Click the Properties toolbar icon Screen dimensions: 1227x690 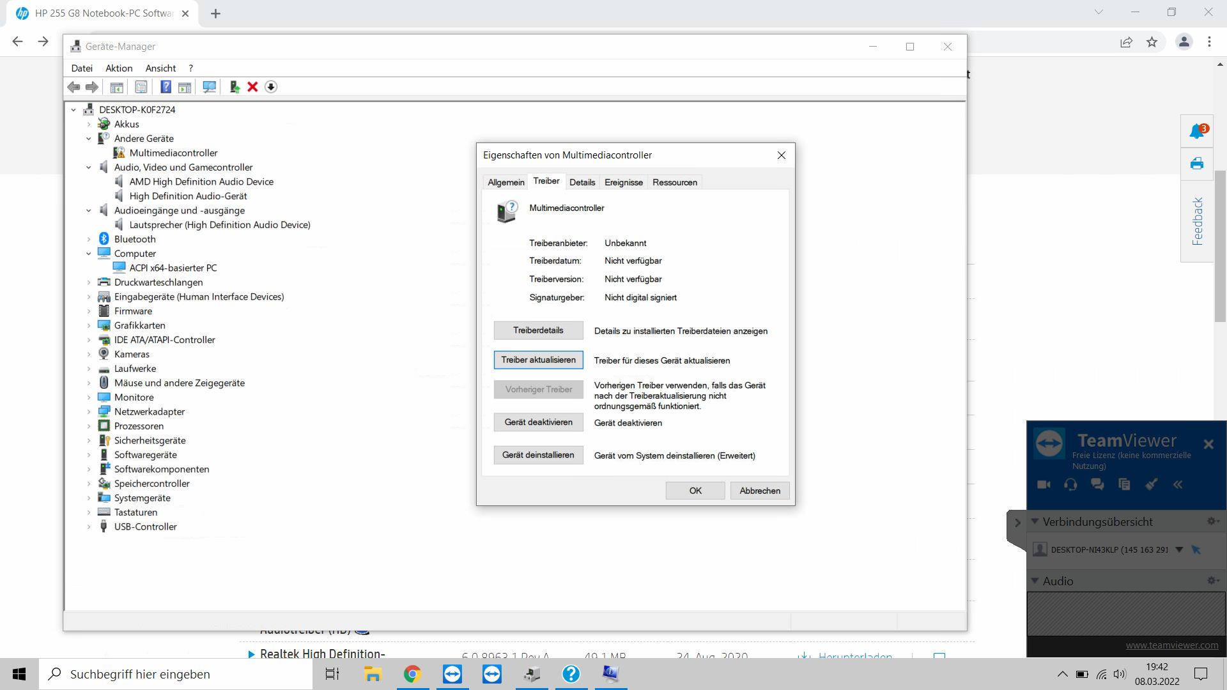pyautogui.click(x=141, y=87)
